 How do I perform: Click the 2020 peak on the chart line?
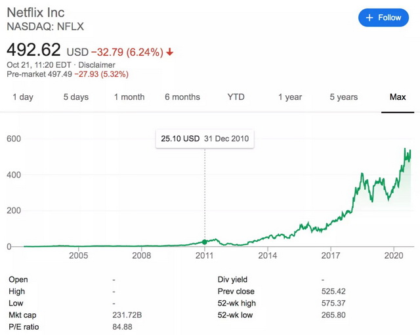405,149
